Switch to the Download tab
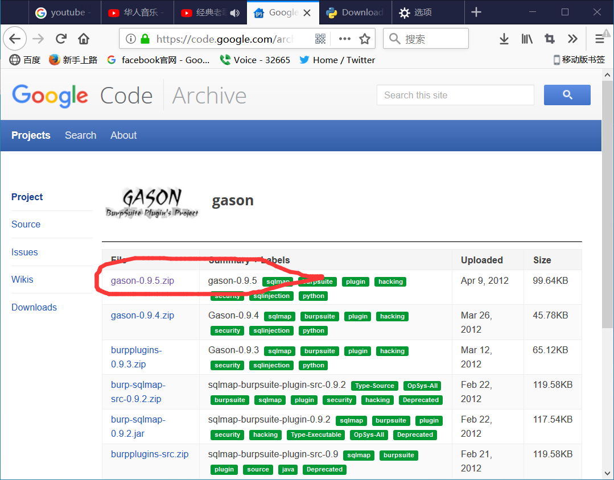Image resolution: width=614 pixels, height=480 pixels. click(x=356, y=13)
